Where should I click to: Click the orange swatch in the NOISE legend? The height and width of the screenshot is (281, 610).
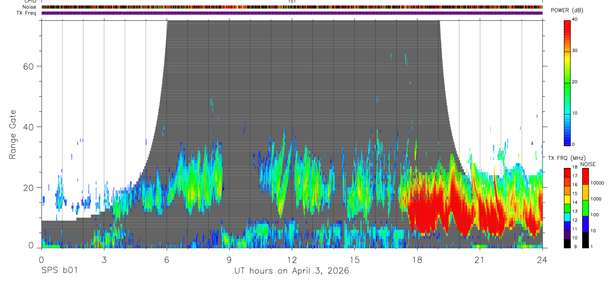585,192
